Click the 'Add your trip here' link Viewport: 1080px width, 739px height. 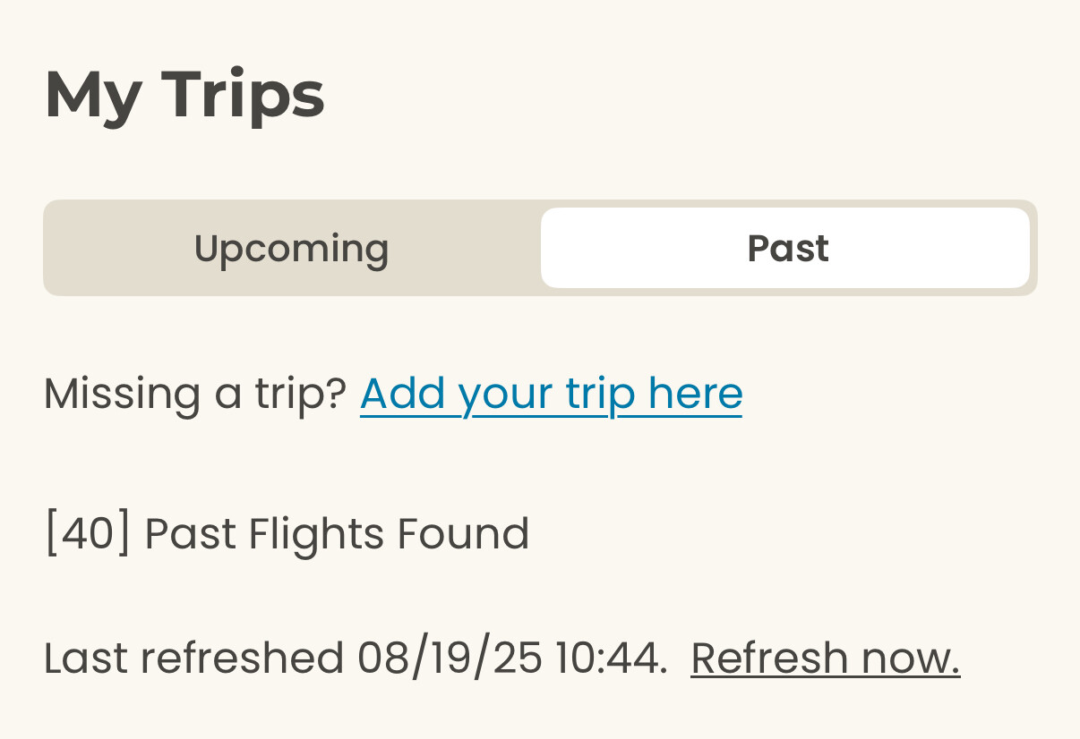tap(551, 394)
